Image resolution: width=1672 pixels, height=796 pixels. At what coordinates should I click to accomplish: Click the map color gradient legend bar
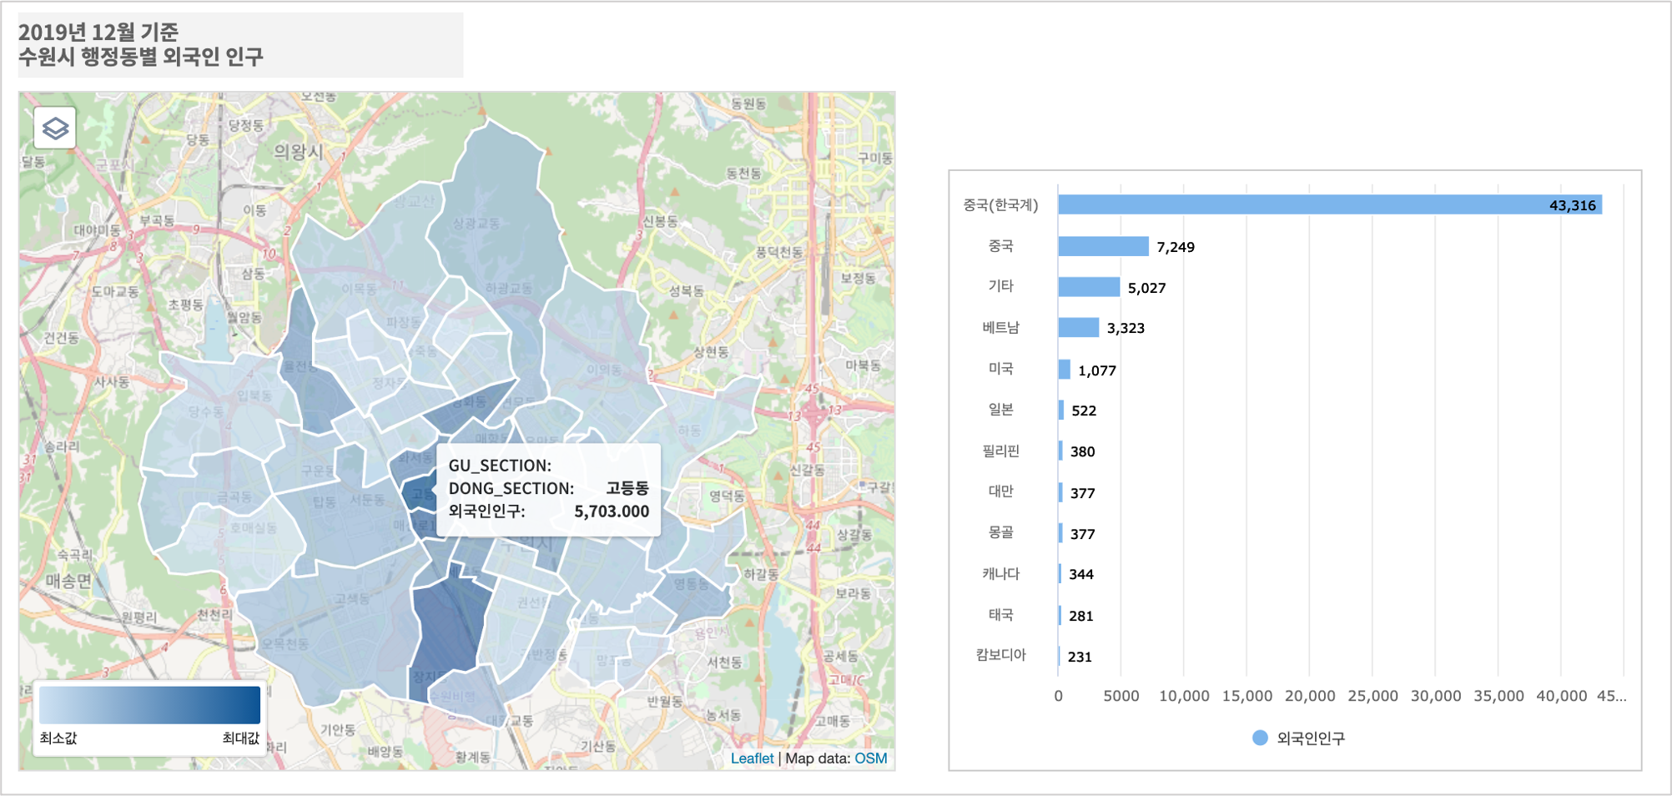point(150,705)
